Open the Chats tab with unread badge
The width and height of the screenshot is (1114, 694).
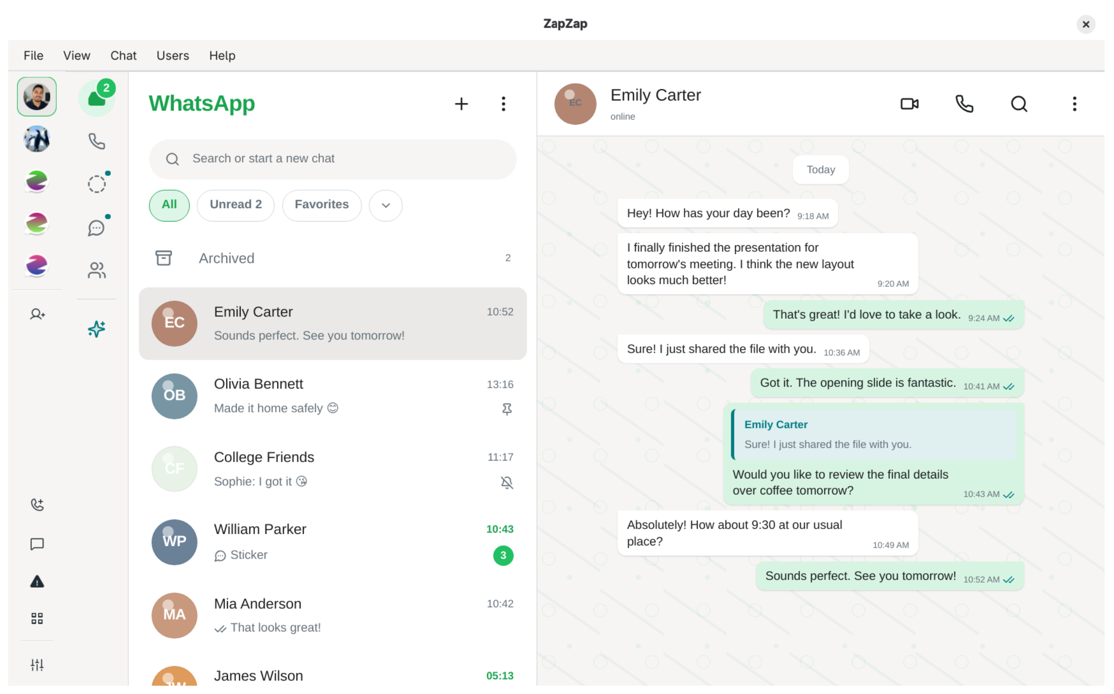click(97, 97)
